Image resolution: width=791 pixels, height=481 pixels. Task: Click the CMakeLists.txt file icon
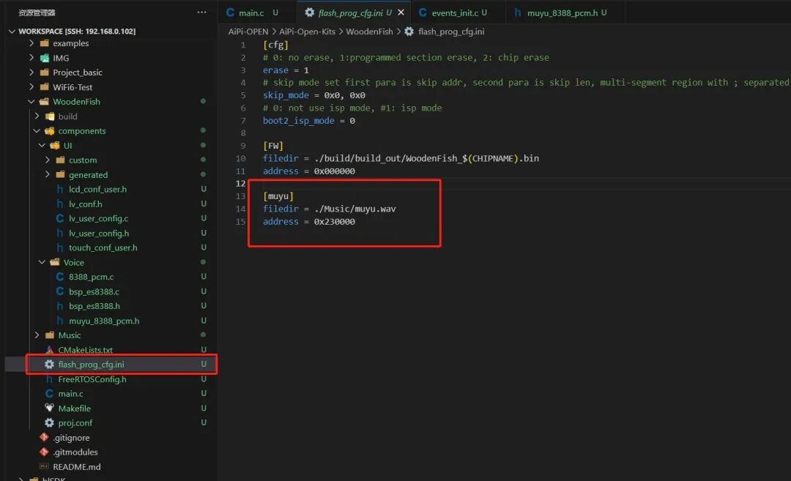(x=49, y=349)
